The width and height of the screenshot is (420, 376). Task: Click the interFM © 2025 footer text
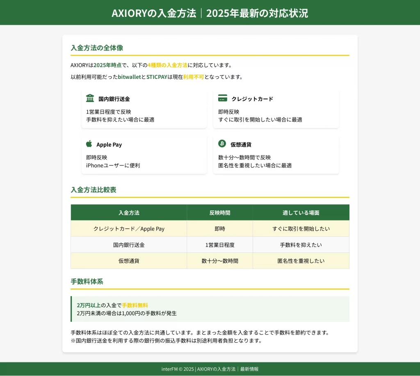point(178,369)
